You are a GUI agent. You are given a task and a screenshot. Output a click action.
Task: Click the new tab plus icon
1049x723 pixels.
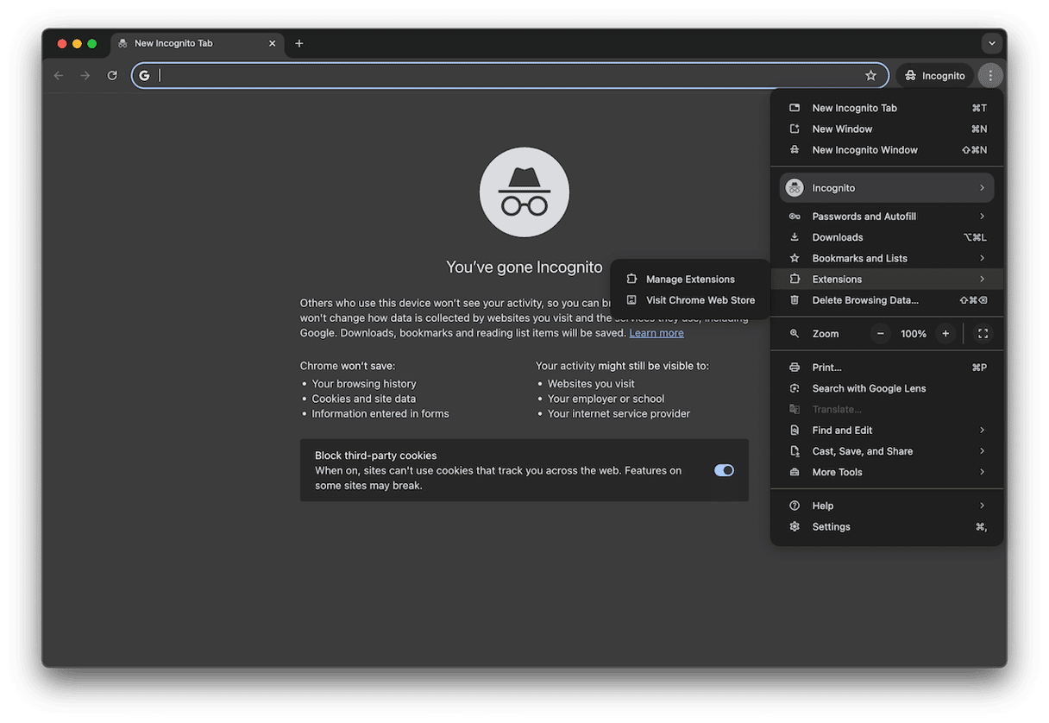[x=299, y=43]
